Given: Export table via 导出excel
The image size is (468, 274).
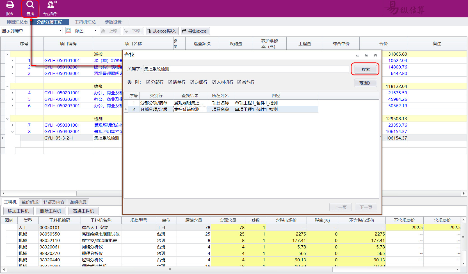Looking at the screenshot, I should 195,31.
